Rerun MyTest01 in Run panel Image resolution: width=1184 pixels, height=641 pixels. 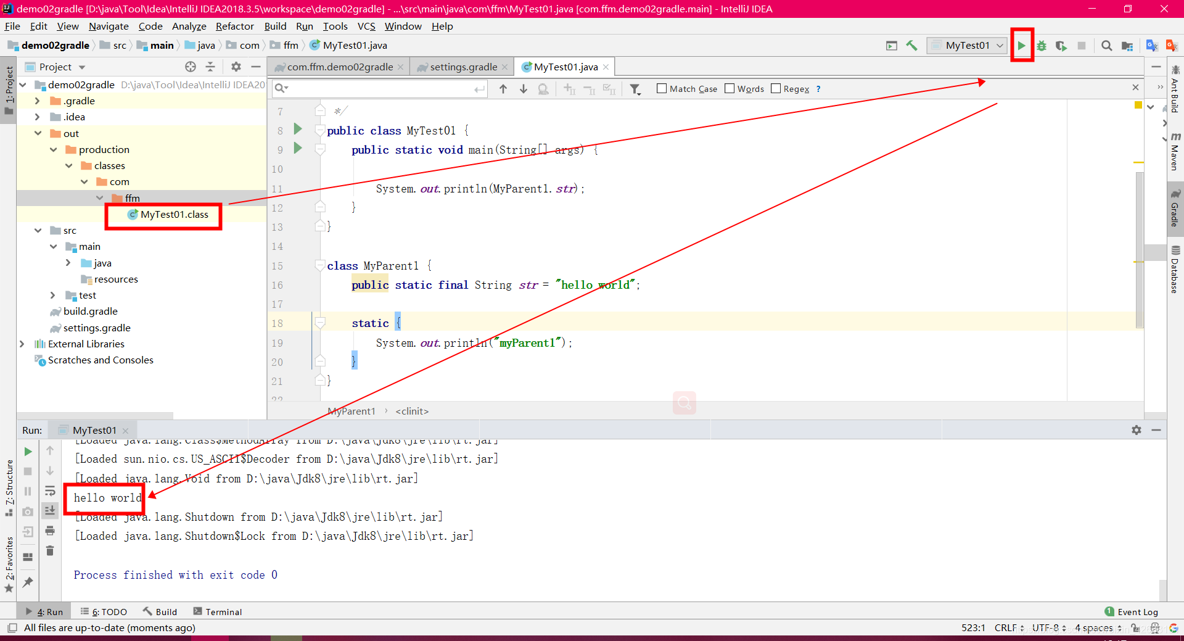click(28, 452)
